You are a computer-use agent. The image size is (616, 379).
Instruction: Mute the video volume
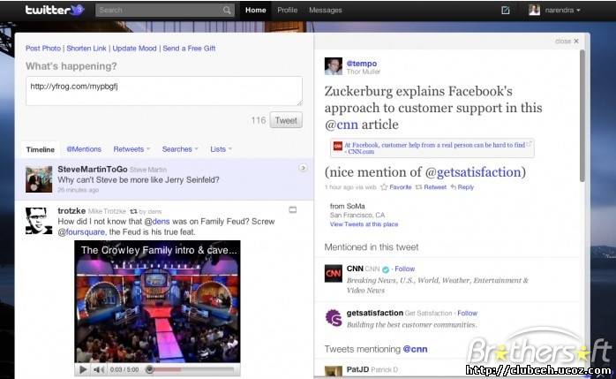coord(99,369)
